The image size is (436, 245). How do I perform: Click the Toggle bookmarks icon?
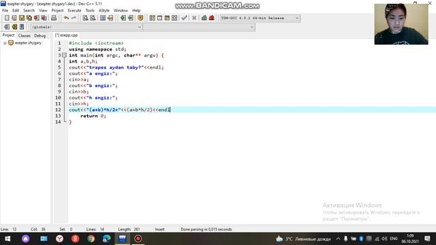point(14,27)
